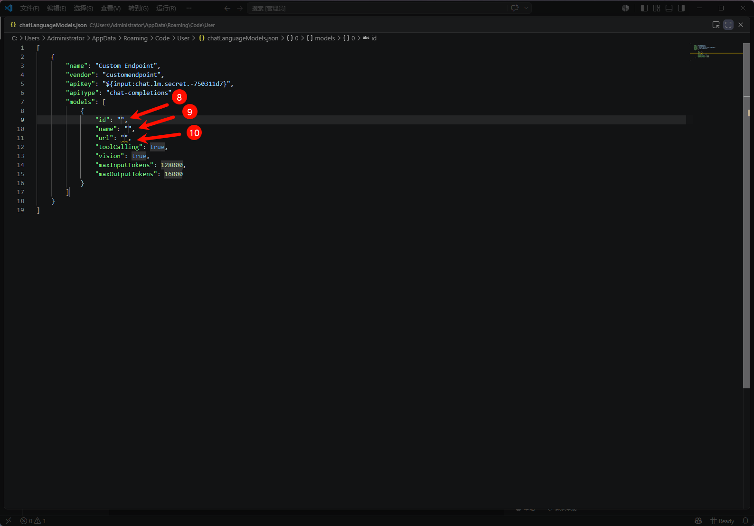Open the errors and warnings status indicator
Screen dimensions: 754x526
pos(33,521)
